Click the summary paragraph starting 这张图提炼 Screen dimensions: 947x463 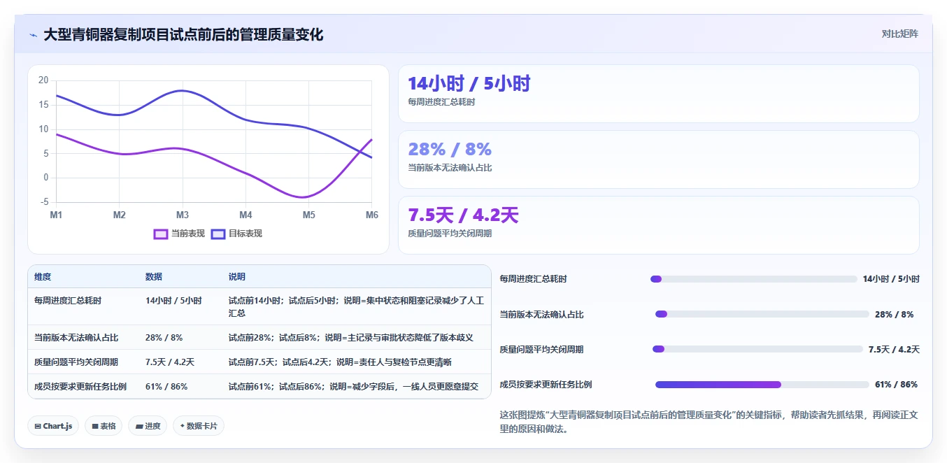709,422
